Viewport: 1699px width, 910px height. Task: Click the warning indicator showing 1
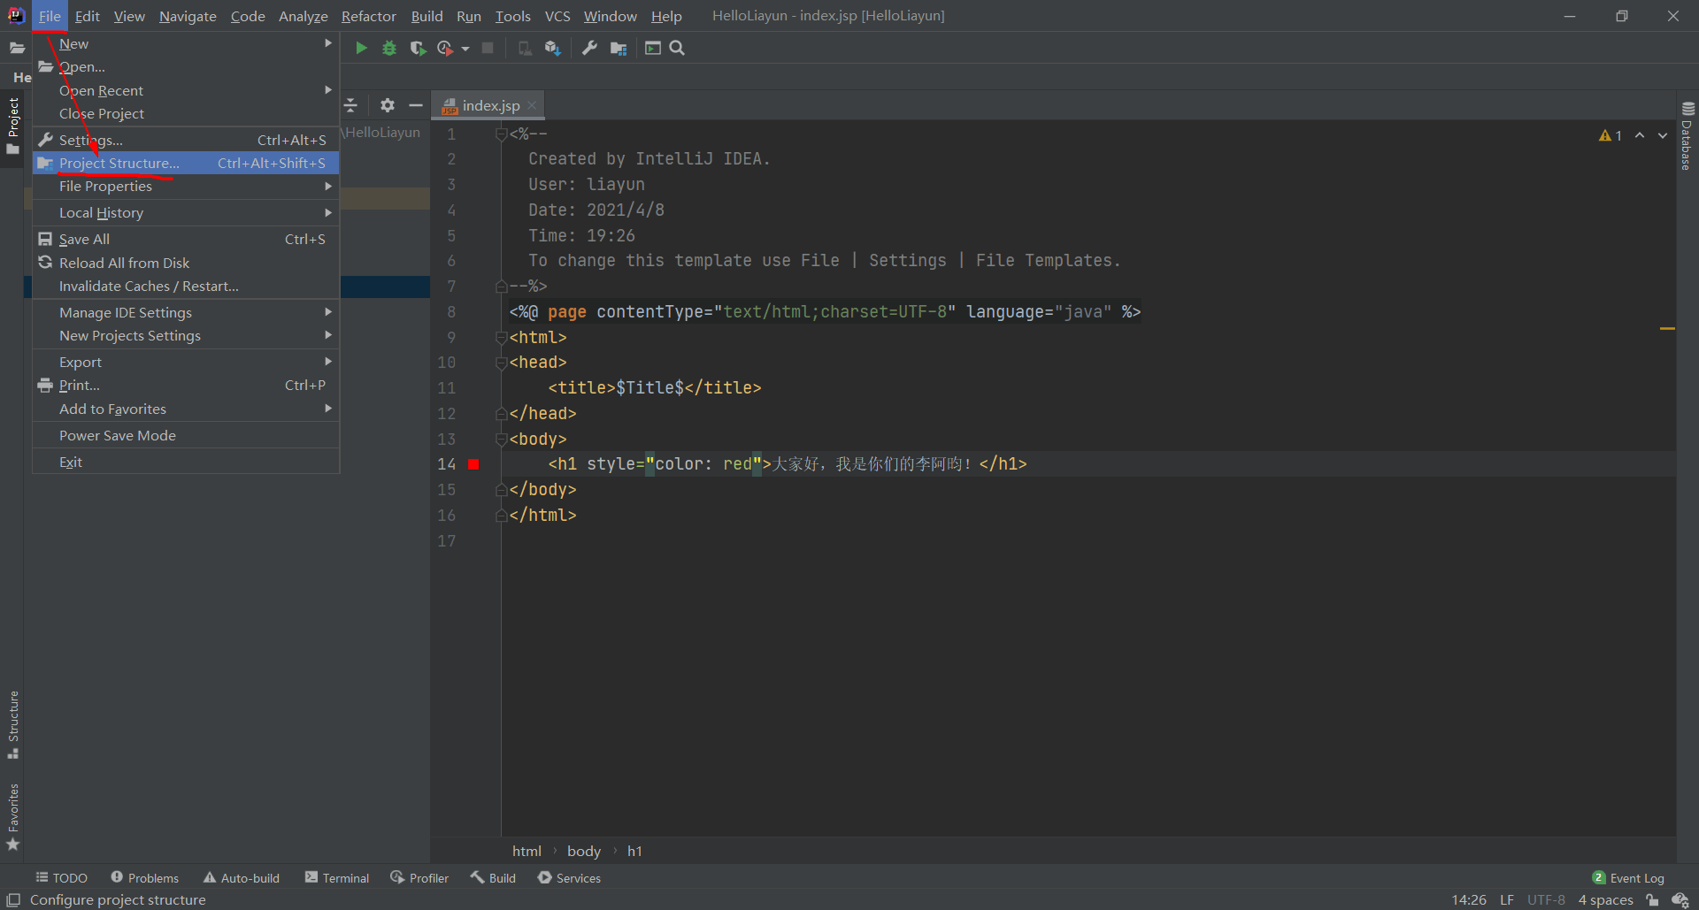point(1611,135)
